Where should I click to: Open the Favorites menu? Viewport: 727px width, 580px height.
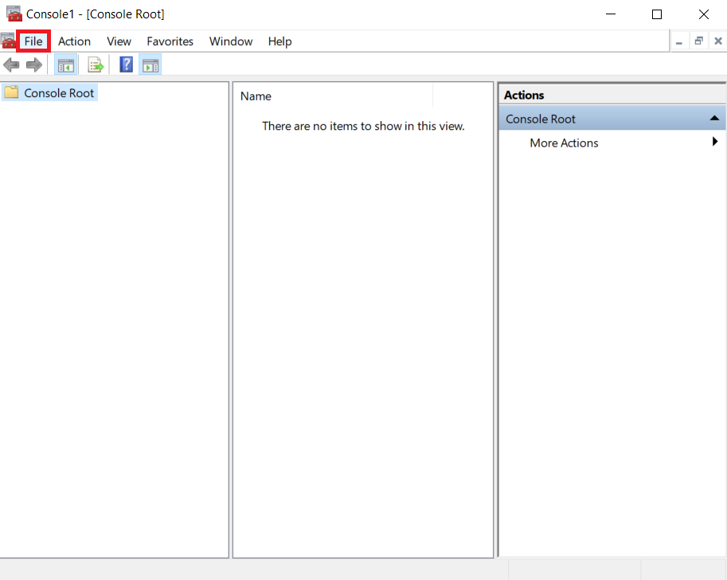pyautogui.click(x=170, y=41)
